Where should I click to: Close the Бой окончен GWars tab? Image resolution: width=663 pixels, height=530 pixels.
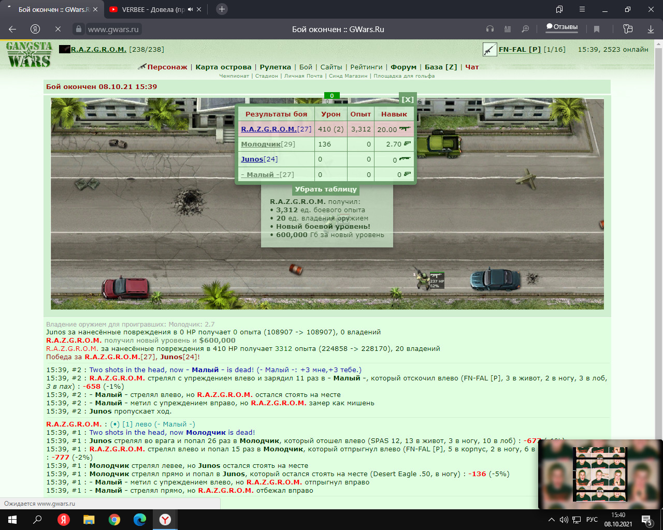(x=95, y=9)
